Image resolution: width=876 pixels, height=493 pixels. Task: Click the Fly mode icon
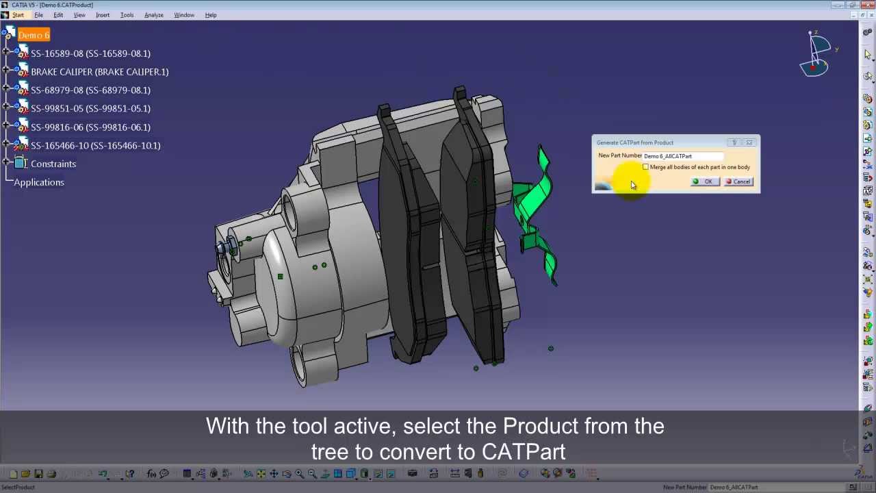click(248, 473)
